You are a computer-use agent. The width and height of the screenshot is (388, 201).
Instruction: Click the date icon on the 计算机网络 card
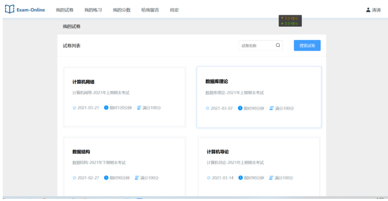[x=74, y=108]
